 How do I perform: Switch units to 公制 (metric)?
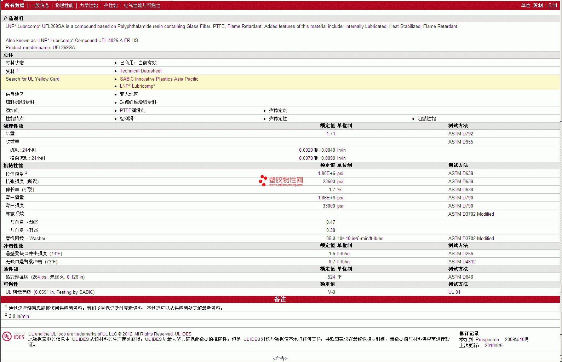[x=552, y=6]
